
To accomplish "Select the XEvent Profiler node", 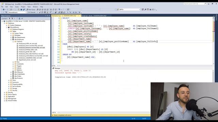I will coord(12,101).
